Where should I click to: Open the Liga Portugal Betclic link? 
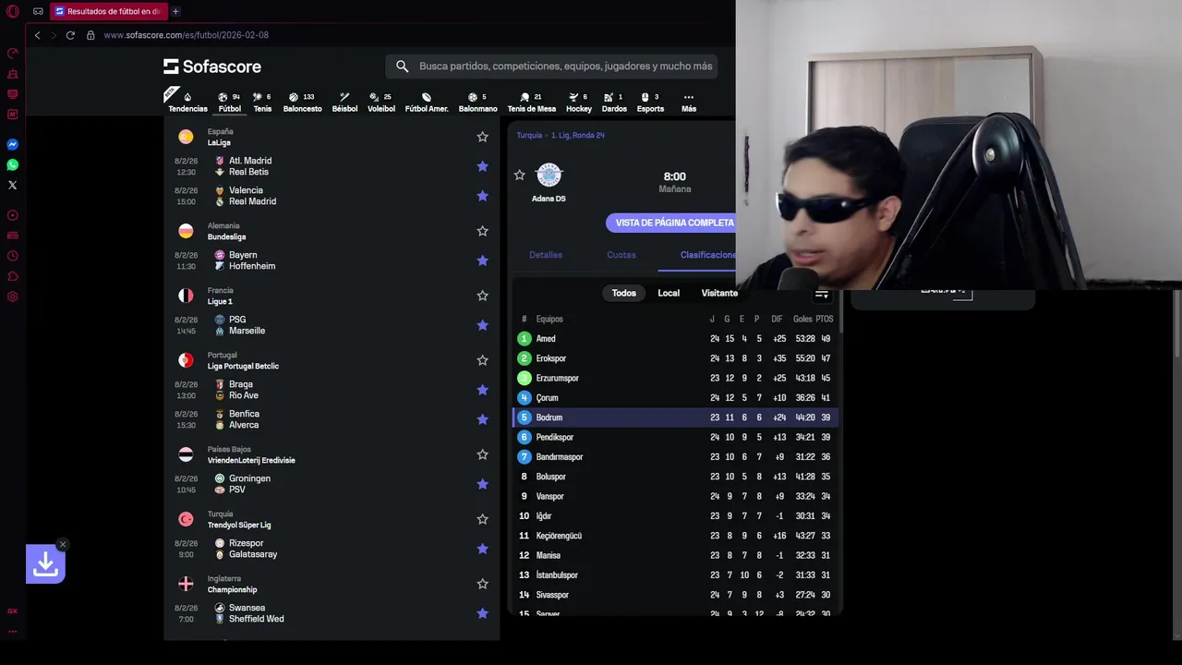click(x=243, y=366)
